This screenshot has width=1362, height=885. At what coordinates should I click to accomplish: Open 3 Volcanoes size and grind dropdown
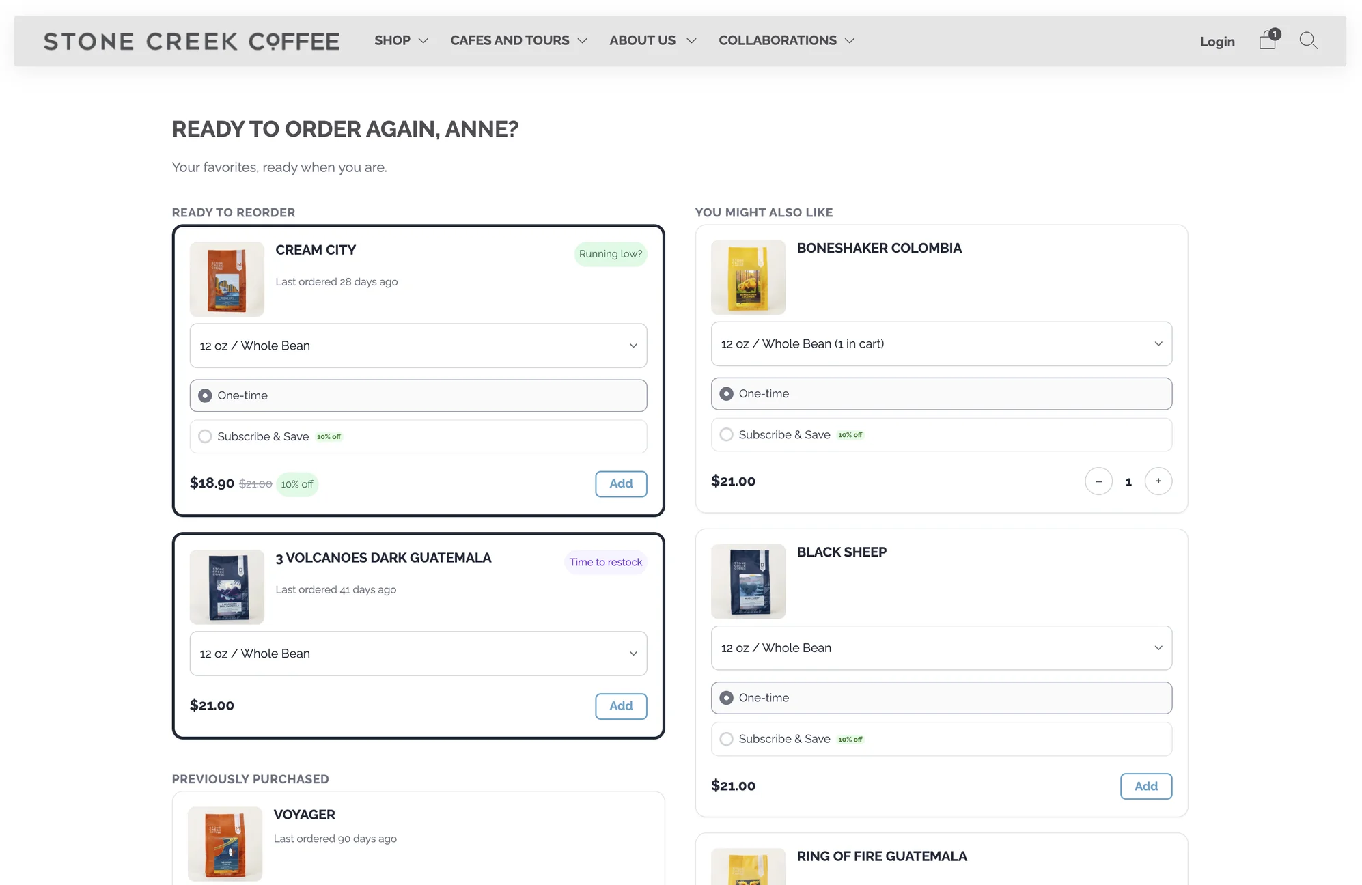click(x=418, y=654)
